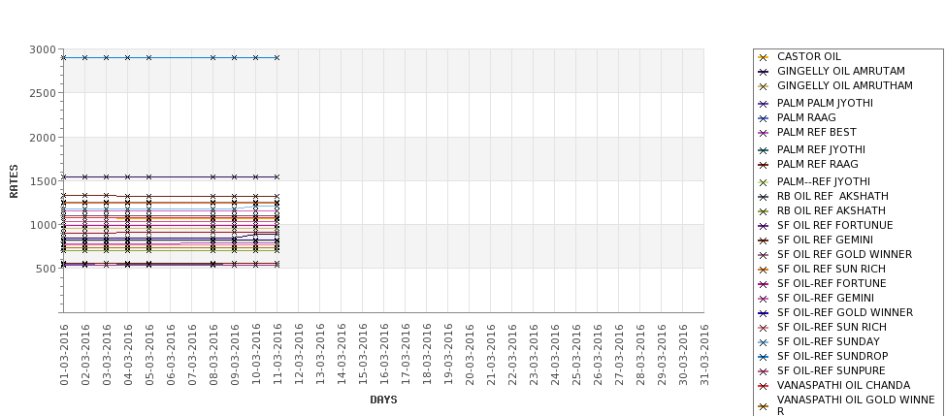Viewport: 946px width, 416px height.
Task: Click the 2900-rate data point on 08-03-2016
Action: coord(212,58)
